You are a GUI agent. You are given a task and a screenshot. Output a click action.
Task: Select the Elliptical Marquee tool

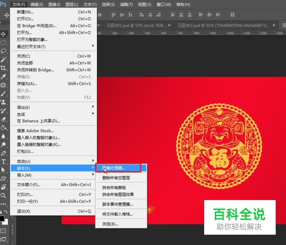click(3, 42)
